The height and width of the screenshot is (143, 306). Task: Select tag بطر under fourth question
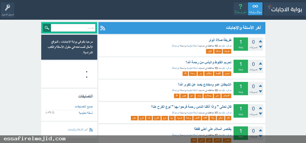pyautogui.click(x=135, y=118)
